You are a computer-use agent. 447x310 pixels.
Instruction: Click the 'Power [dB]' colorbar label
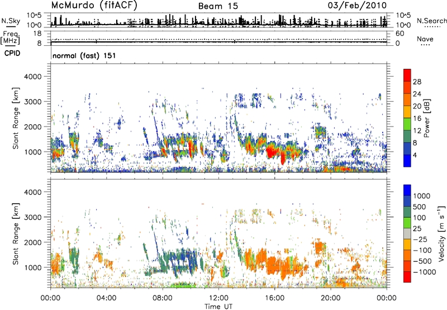[x=426, y=118]
